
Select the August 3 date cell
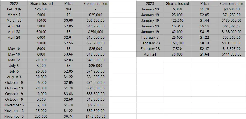click(14, 77)
